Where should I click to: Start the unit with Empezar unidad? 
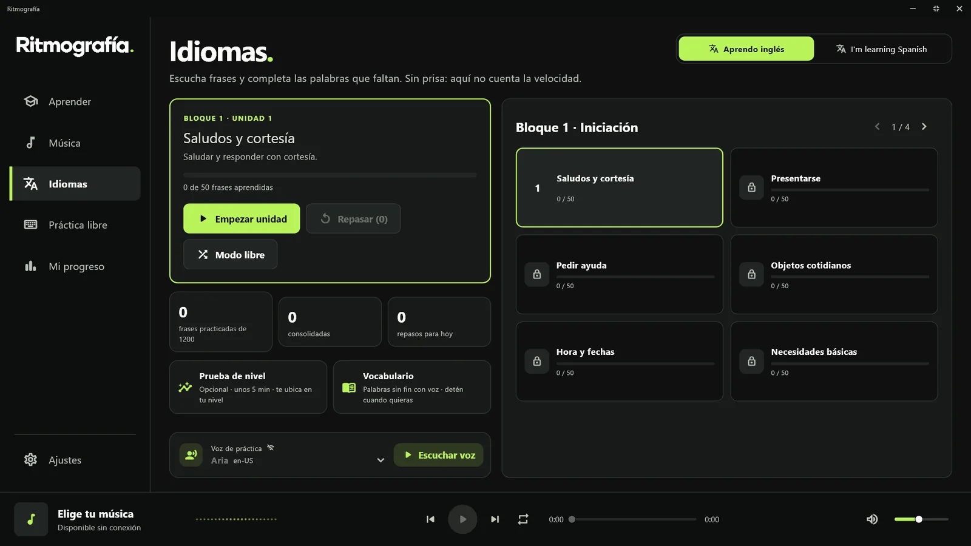pos(242,219)
